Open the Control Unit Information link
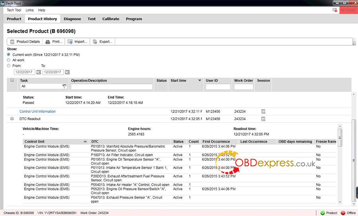The width and height of the screenshot is (358, 216). coord(37,111)
